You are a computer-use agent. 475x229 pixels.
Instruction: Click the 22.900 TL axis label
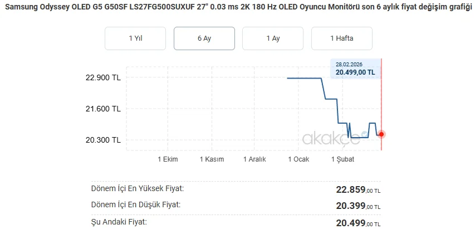click(103, 78)
